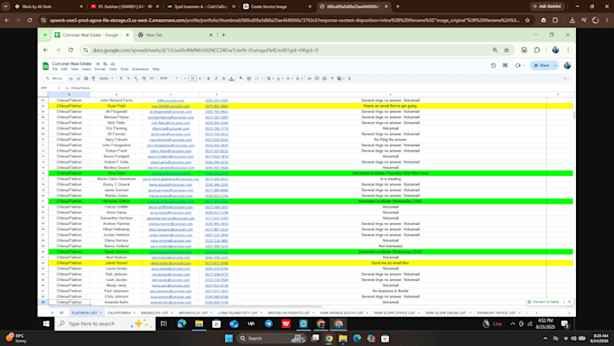The height and width of the screenshot is (346, 614).
Task: Bookmark this page with outer Chrome star
Action: (x=527, y=20)
